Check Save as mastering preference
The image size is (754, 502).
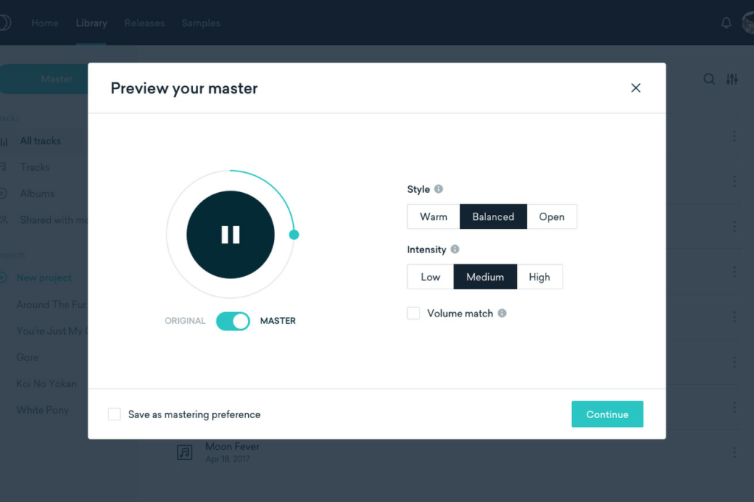coord(114,414)
